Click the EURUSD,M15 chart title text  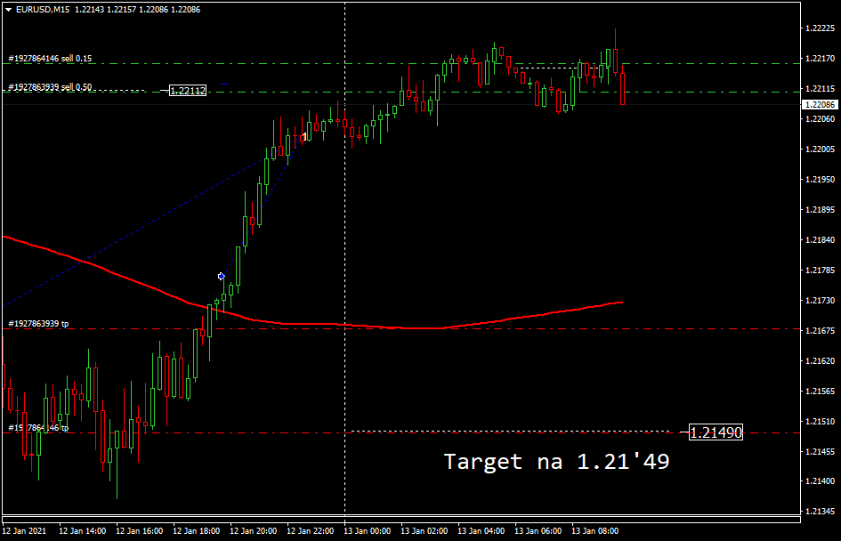43,10
